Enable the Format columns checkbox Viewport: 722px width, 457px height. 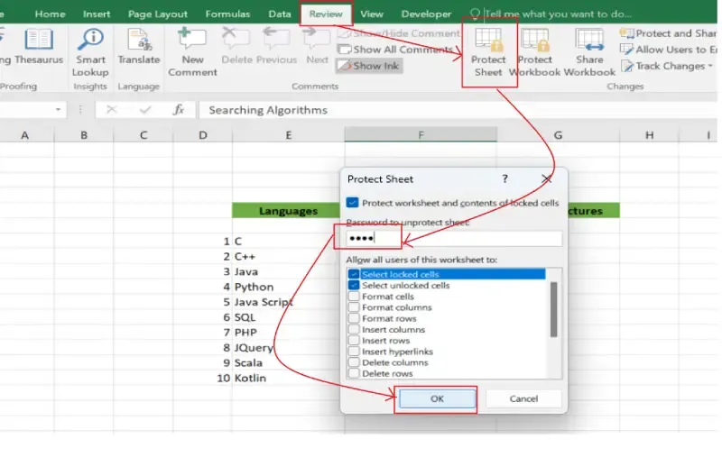353,307
